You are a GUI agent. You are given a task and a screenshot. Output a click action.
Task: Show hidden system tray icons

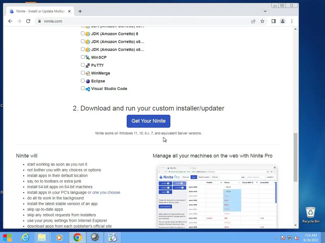point(276,238)
